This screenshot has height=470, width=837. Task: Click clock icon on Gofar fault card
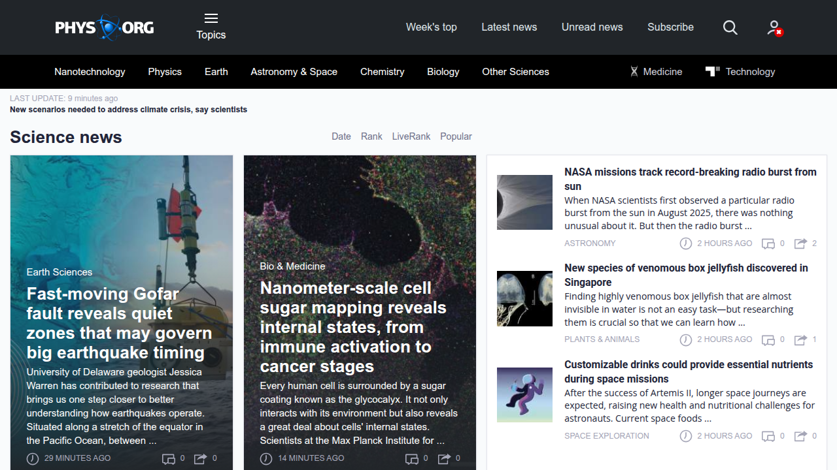[33, 459]
